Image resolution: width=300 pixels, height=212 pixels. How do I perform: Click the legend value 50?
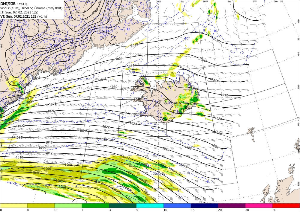click(274, 210)
